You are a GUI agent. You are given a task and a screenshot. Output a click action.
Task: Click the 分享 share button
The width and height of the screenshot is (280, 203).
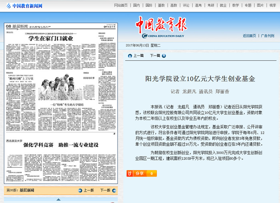[x=140, y=173]
